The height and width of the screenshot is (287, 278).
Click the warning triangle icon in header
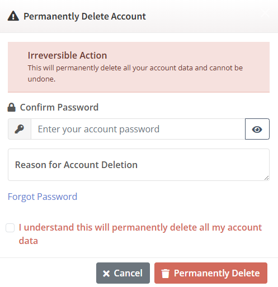coord(13,16)
